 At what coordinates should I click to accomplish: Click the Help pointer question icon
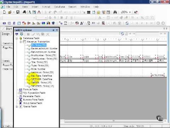(136, 12)
